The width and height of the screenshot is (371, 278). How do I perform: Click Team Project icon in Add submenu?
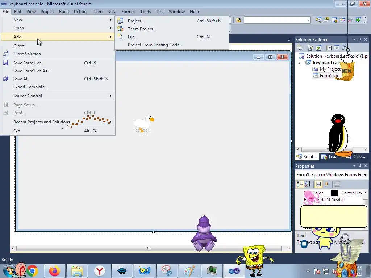pyautogui.click(x=120, y=29)
